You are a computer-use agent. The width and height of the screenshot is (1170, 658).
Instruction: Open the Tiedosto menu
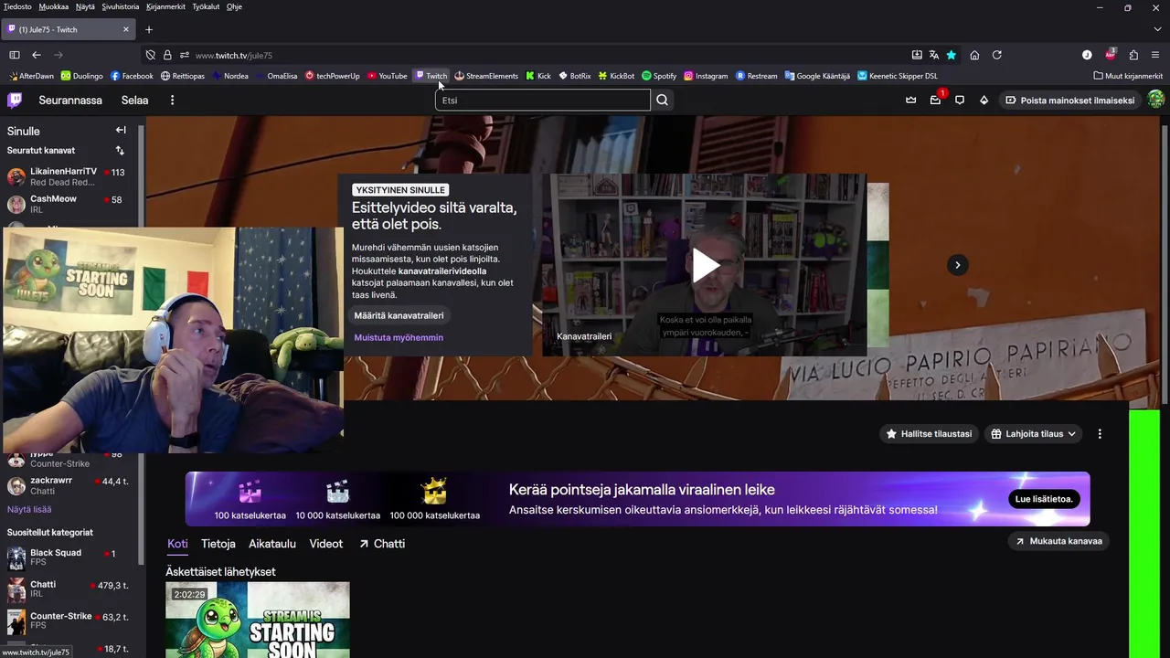[x=17, y=6]
